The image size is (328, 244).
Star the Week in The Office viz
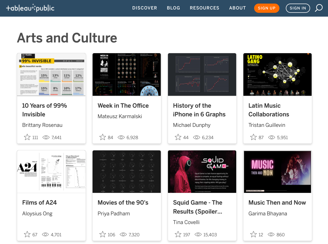103,137
